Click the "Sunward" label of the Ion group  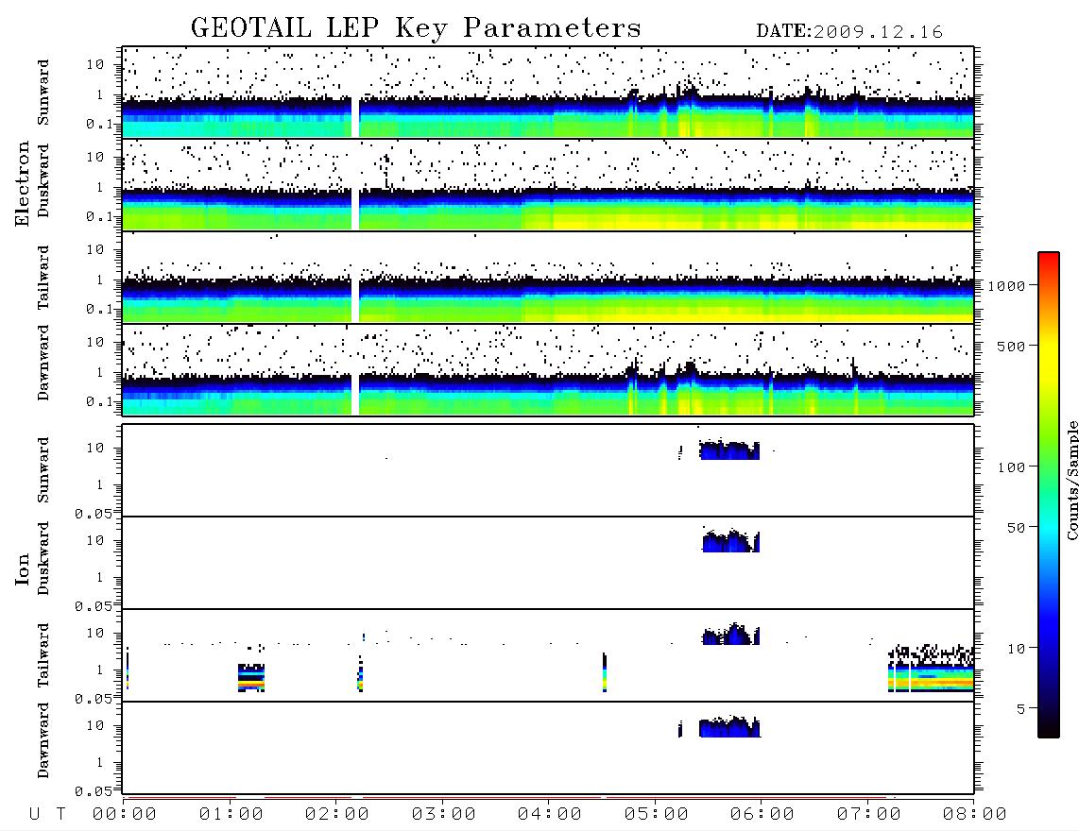pyautogui.click(x=43, y=470)
